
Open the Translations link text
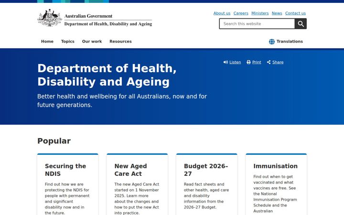pyautogui.click(x=290, y=41)
